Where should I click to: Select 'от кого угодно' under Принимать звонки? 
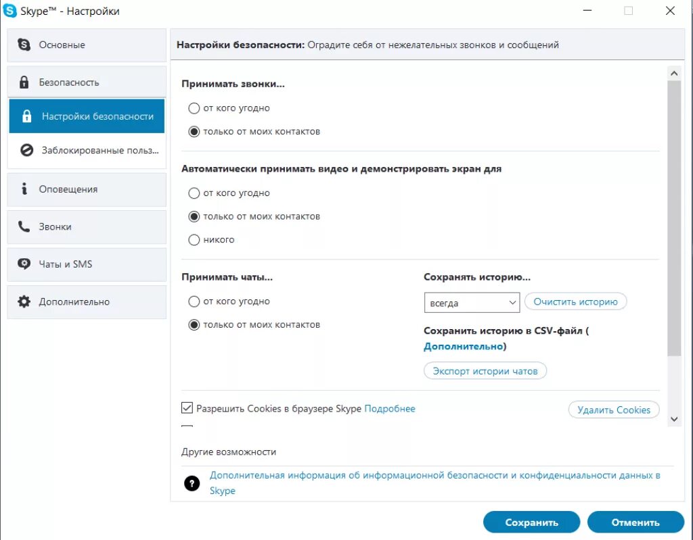coord(194,108)
